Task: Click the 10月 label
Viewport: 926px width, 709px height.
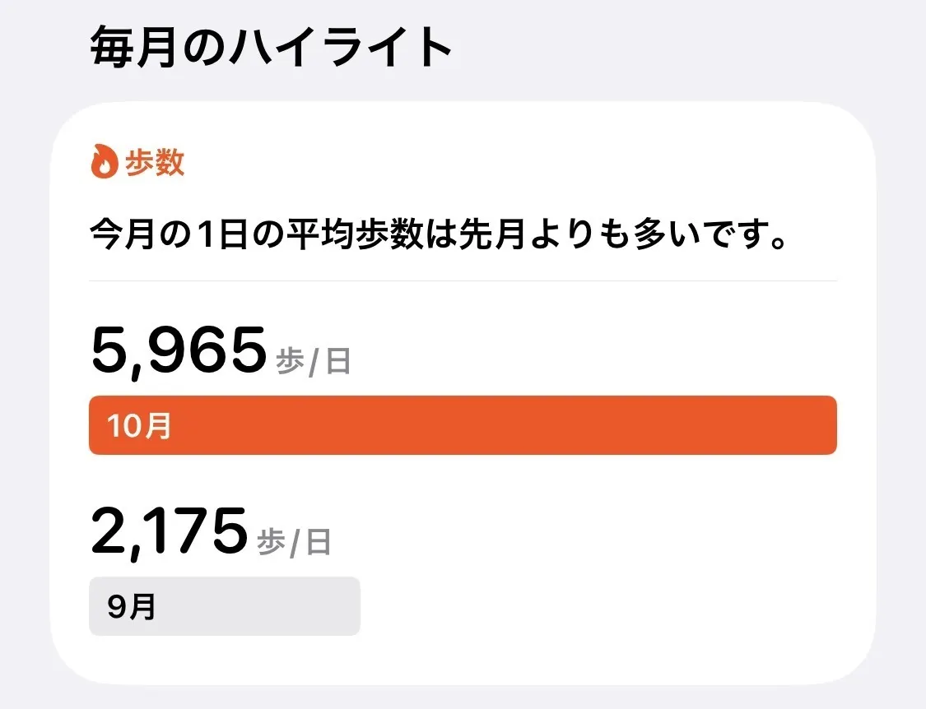Action: pyautogui.click(x=138, y=426)
